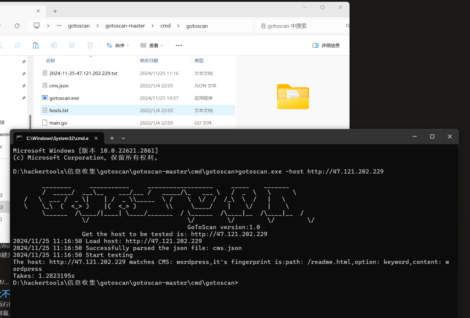Click the Share icon in Explorer toolbar
The width and height of the screenshot is (470, 318).
coord(72,45)
